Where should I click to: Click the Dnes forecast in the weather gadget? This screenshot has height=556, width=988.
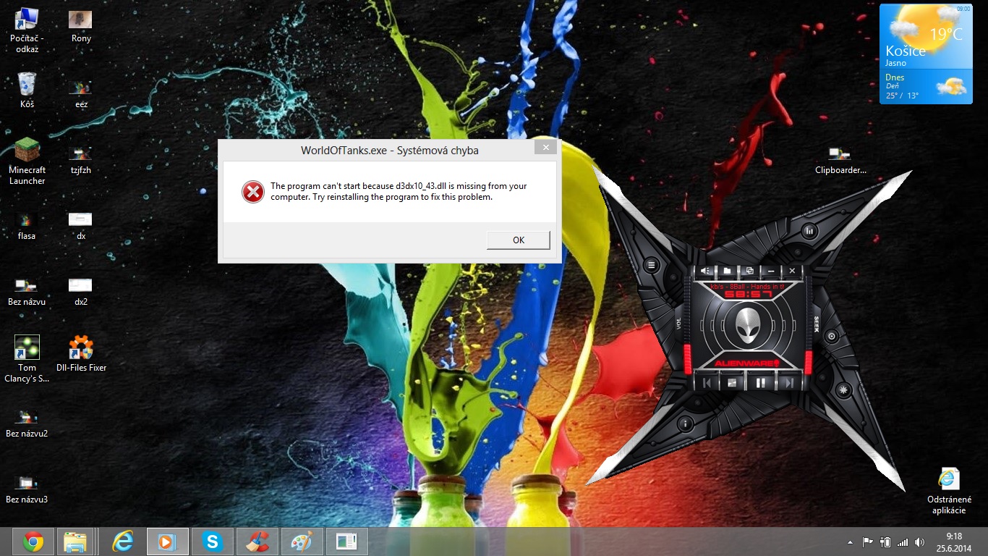(926, 87)
